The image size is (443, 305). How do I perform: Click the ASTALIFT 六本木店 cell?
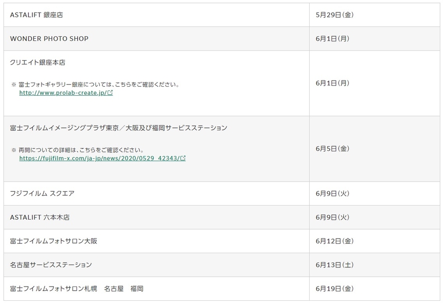(40, 217)
